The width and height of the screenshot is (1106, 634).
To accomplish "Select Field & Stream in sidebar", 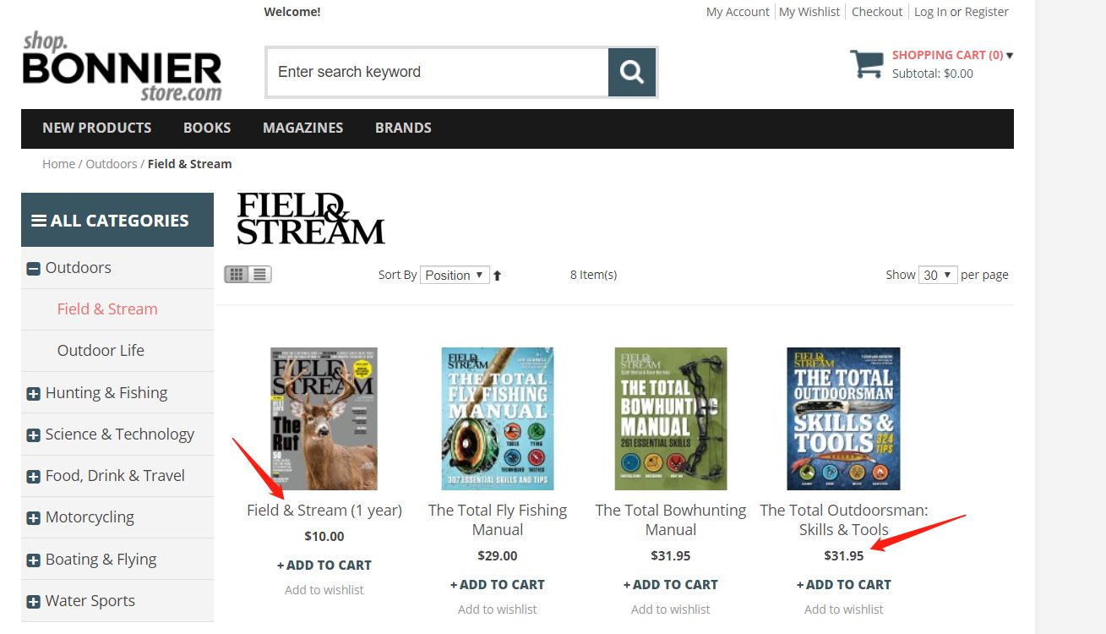I will click(107, 309).
